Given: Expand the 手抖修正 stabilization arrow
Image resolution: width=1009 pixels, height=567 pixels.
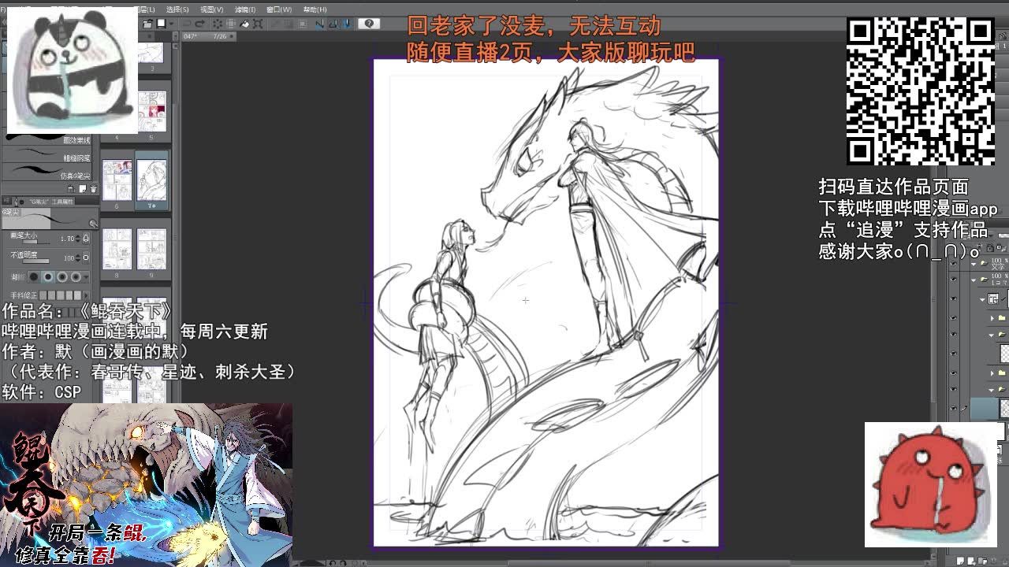Looking at the screenshot, I should coord(86,295).
